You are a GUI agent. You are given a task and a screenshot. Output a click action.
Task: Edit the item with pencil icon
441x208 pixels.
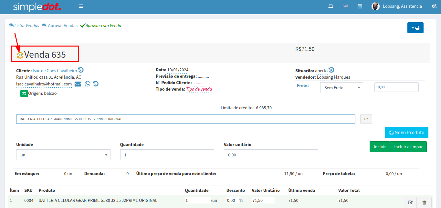[x=410, y=203]
